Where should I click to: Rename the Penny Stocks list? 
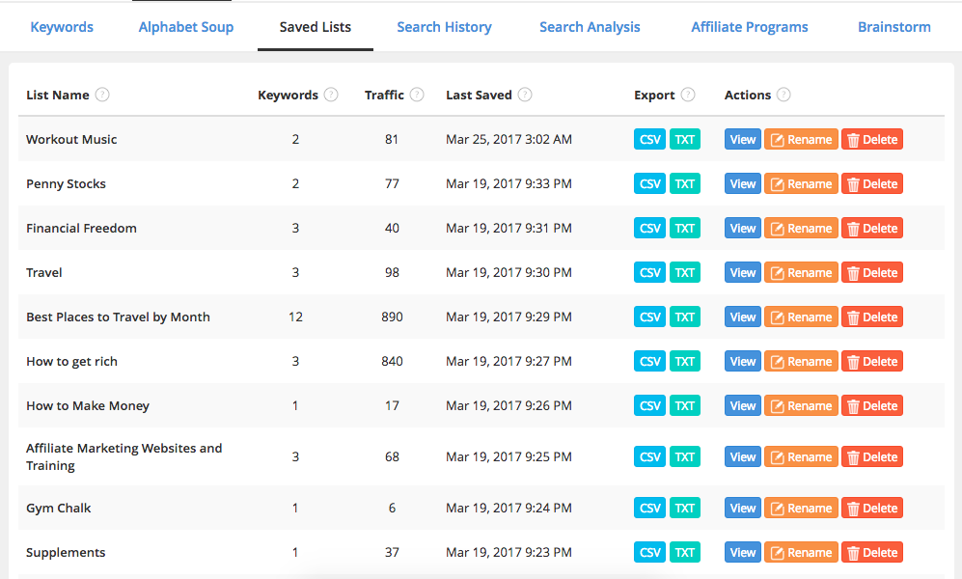click(801, 183)
